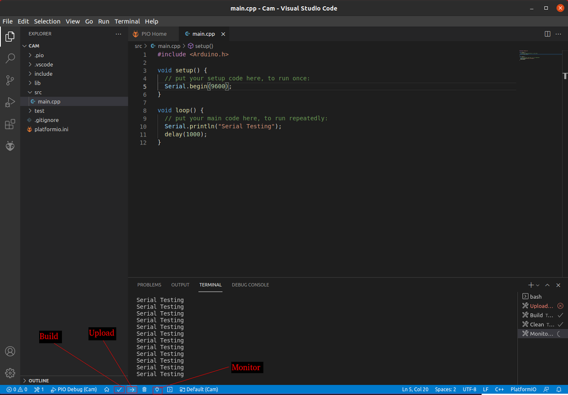Open the Extensions view
Viewport: 568px width, 395px height.
(x=10, y=125)
